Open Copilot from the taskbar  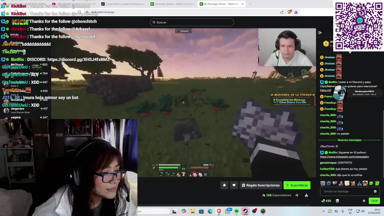coord(184,211)
